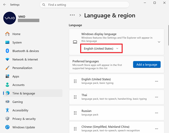Select the Russian language name text

click(x=86, y=111)
